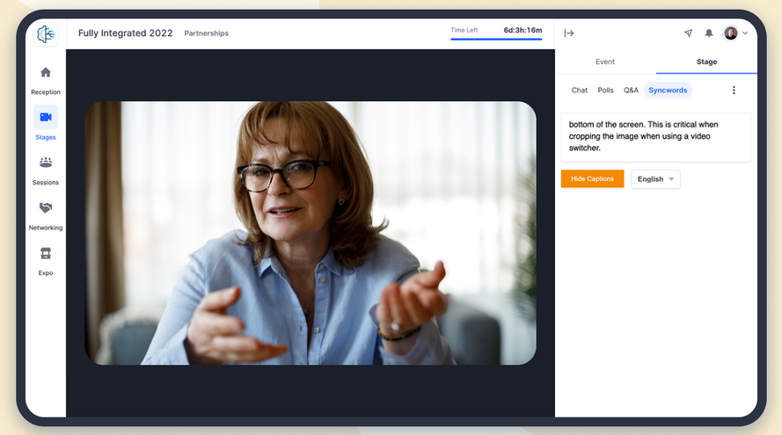Switch to the Stage tab
This screenshot has width=782, height=435.
click(706, 62)
